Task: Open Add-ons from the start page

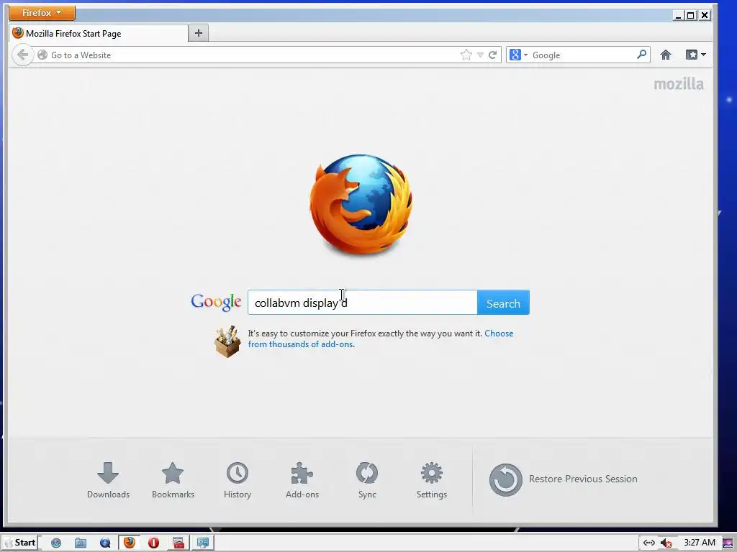Action: tap(302, 480)
